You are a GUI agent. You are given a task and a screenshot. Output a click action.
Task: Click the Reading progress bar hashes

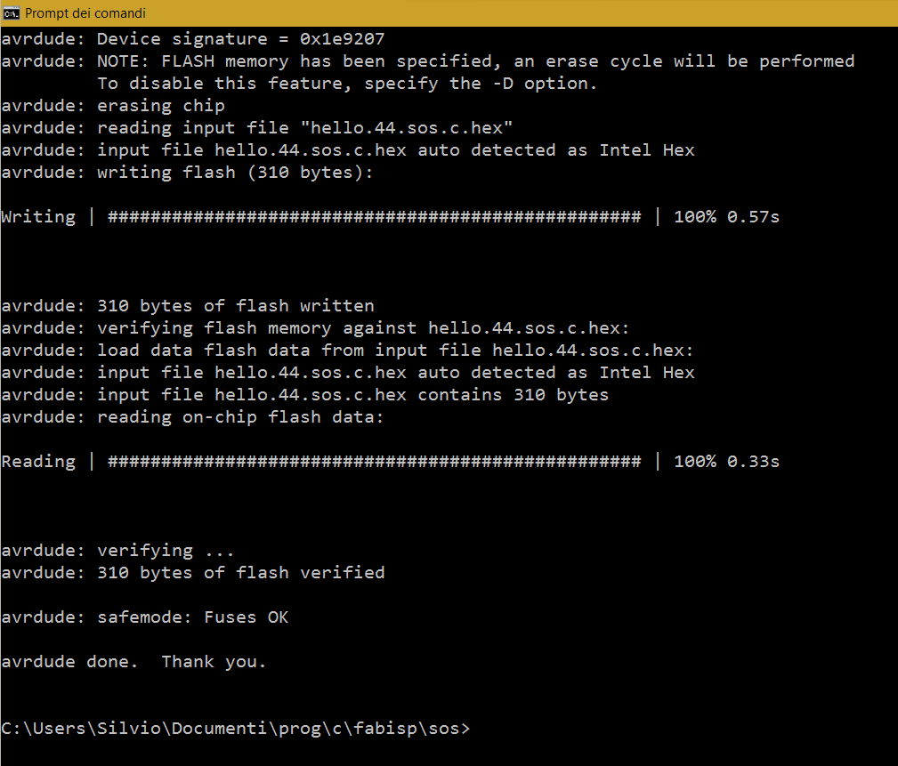374,462
